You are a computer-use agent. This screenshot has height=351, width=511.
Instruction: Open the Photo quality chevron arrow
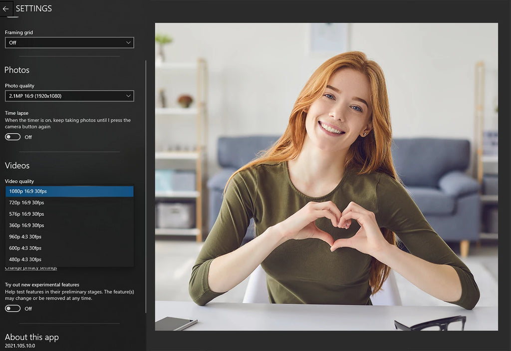tap(128, 96)
